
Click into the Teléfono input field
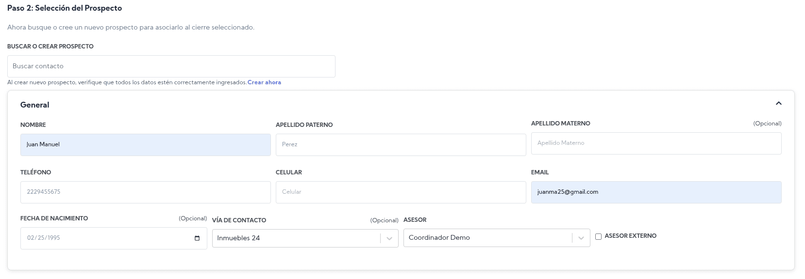(x=145, y=192)
